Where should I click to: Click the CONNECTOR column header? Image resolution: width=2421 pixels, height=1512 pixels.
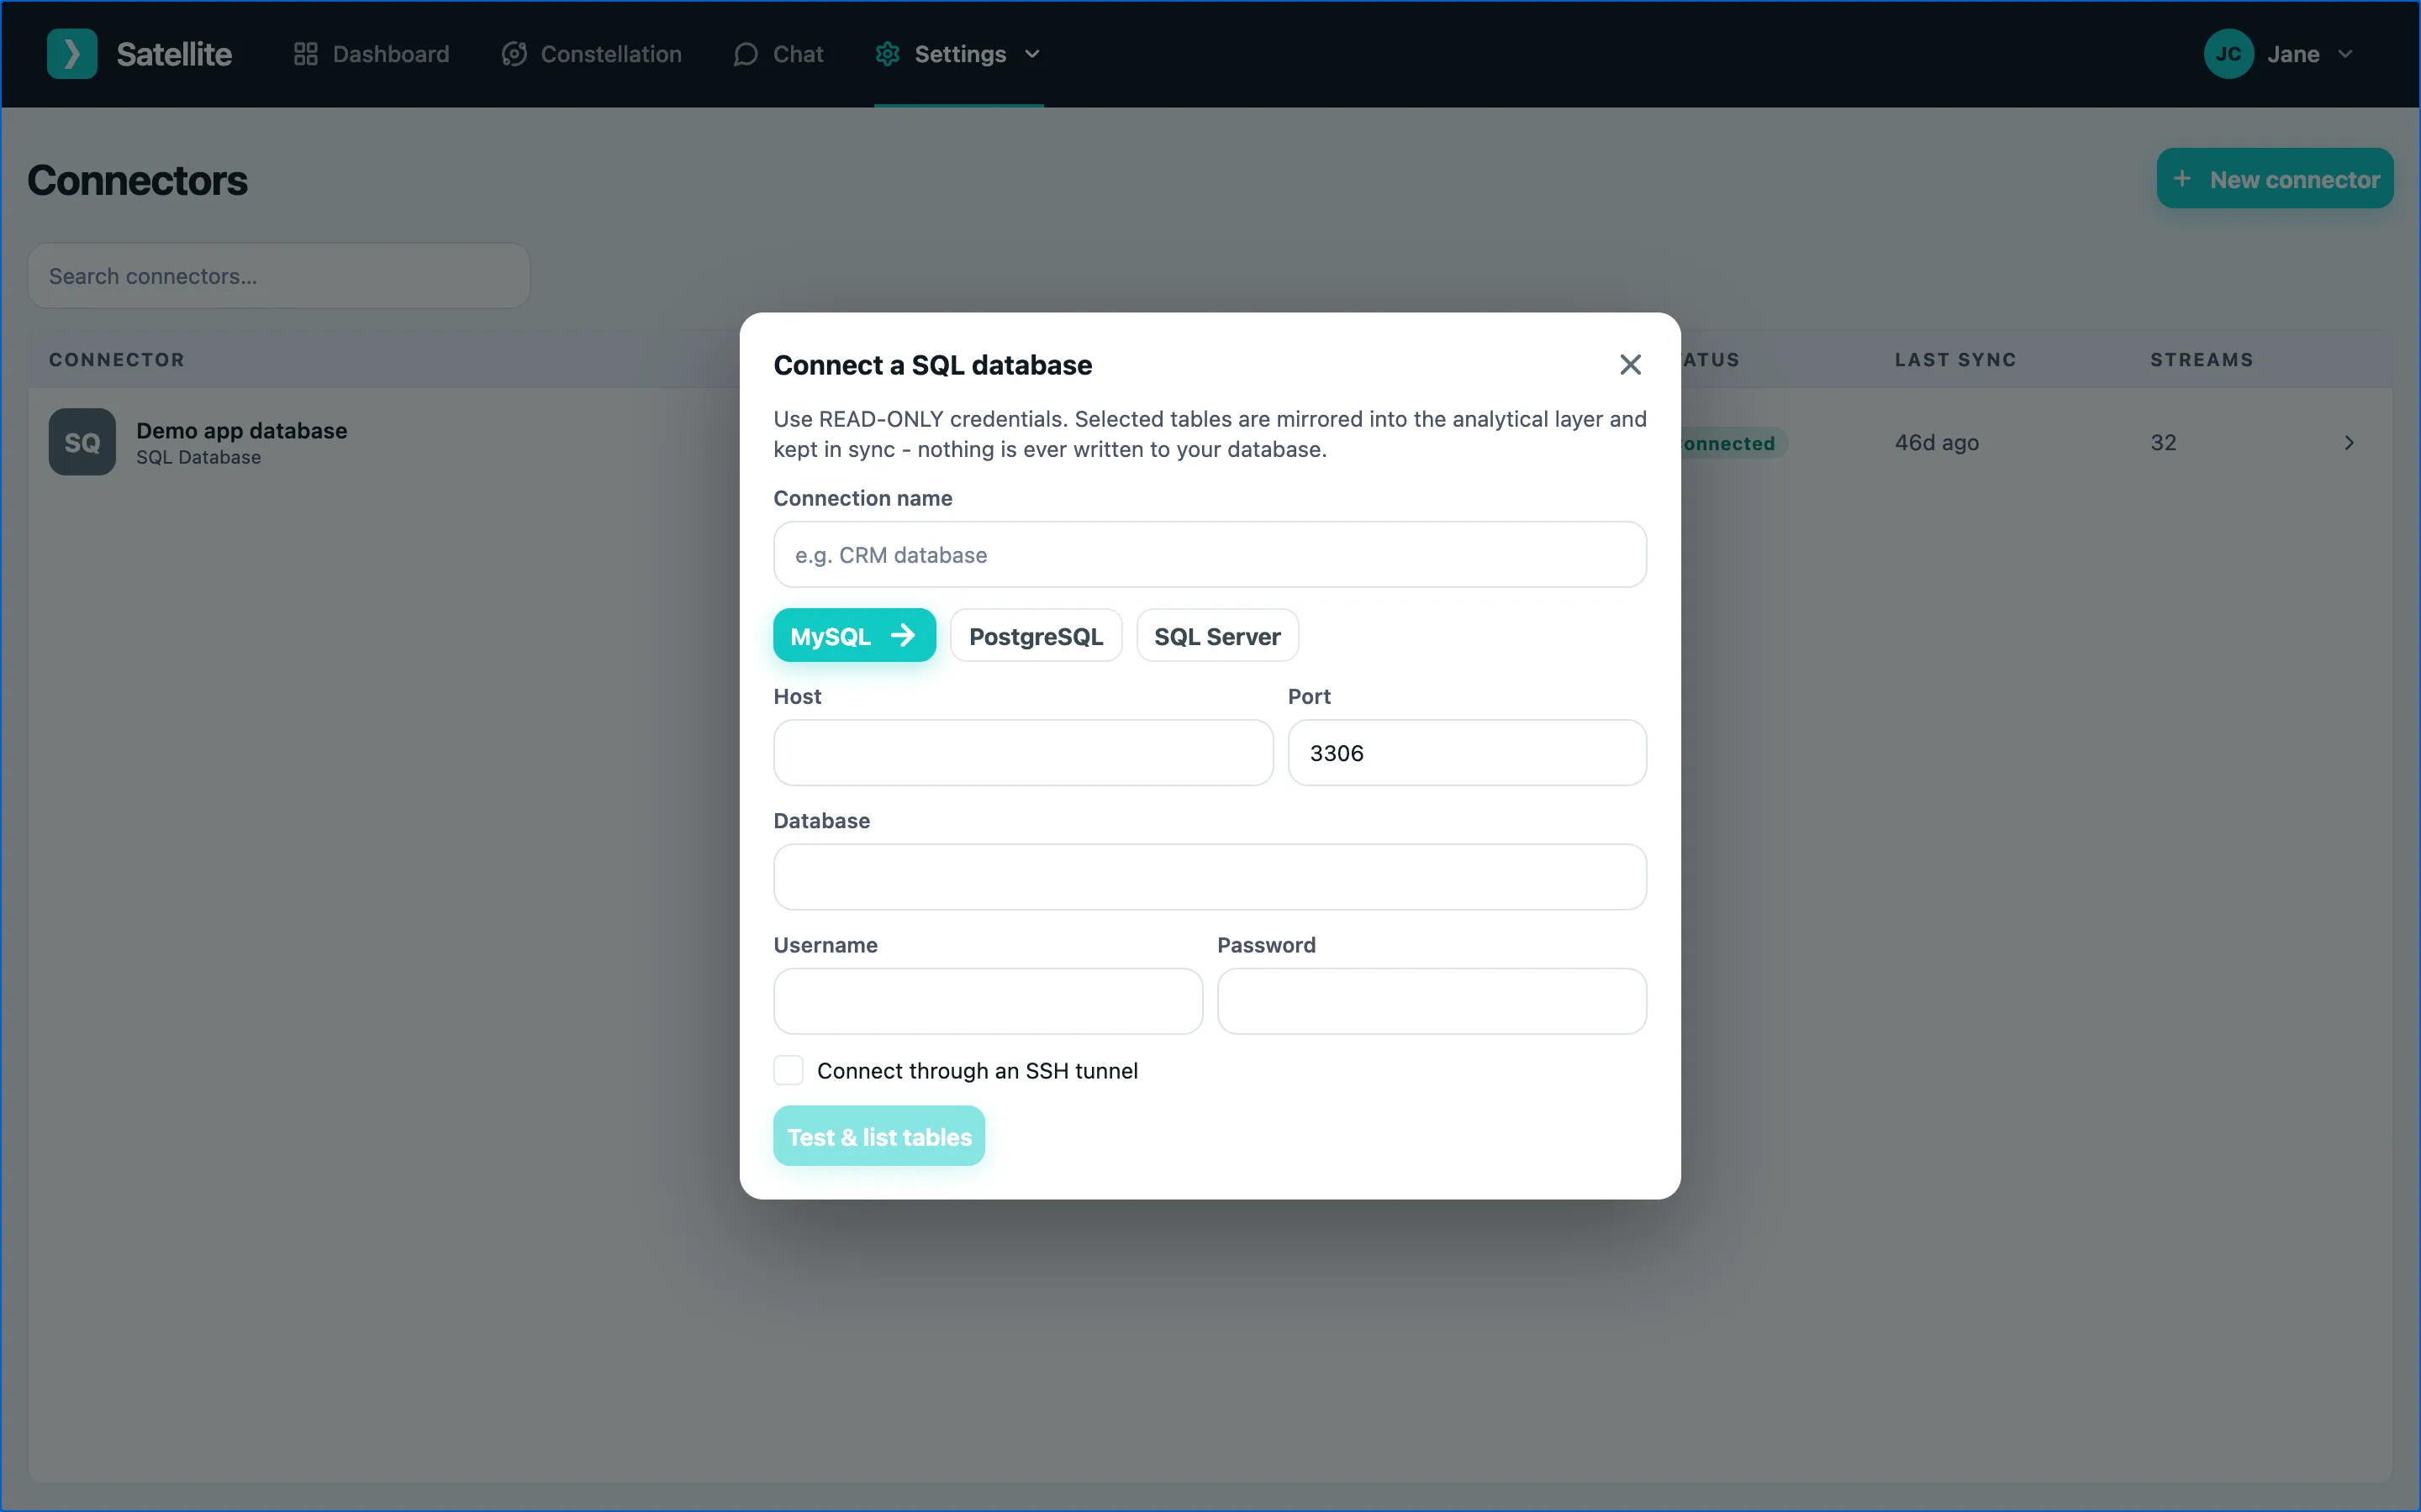click(x=117, y=360)
